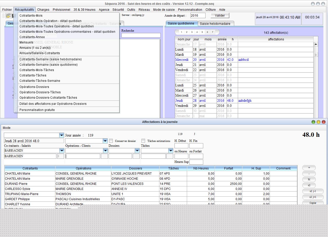Open the Co-traitants - Salariés dropdown

click(x=61, y=151)
